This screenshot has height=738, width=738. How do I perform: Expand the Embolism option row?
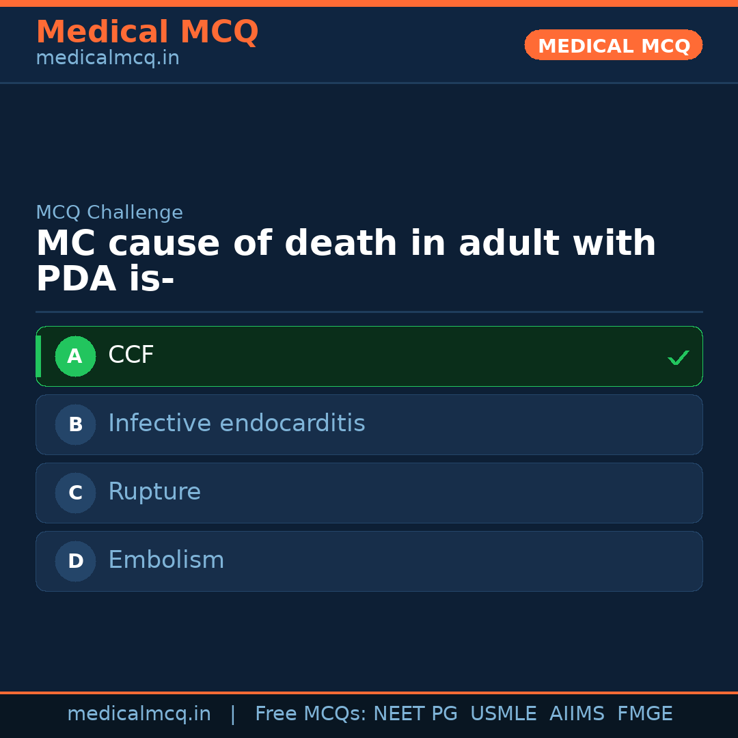pyautogui.click(x=369, y=561)
